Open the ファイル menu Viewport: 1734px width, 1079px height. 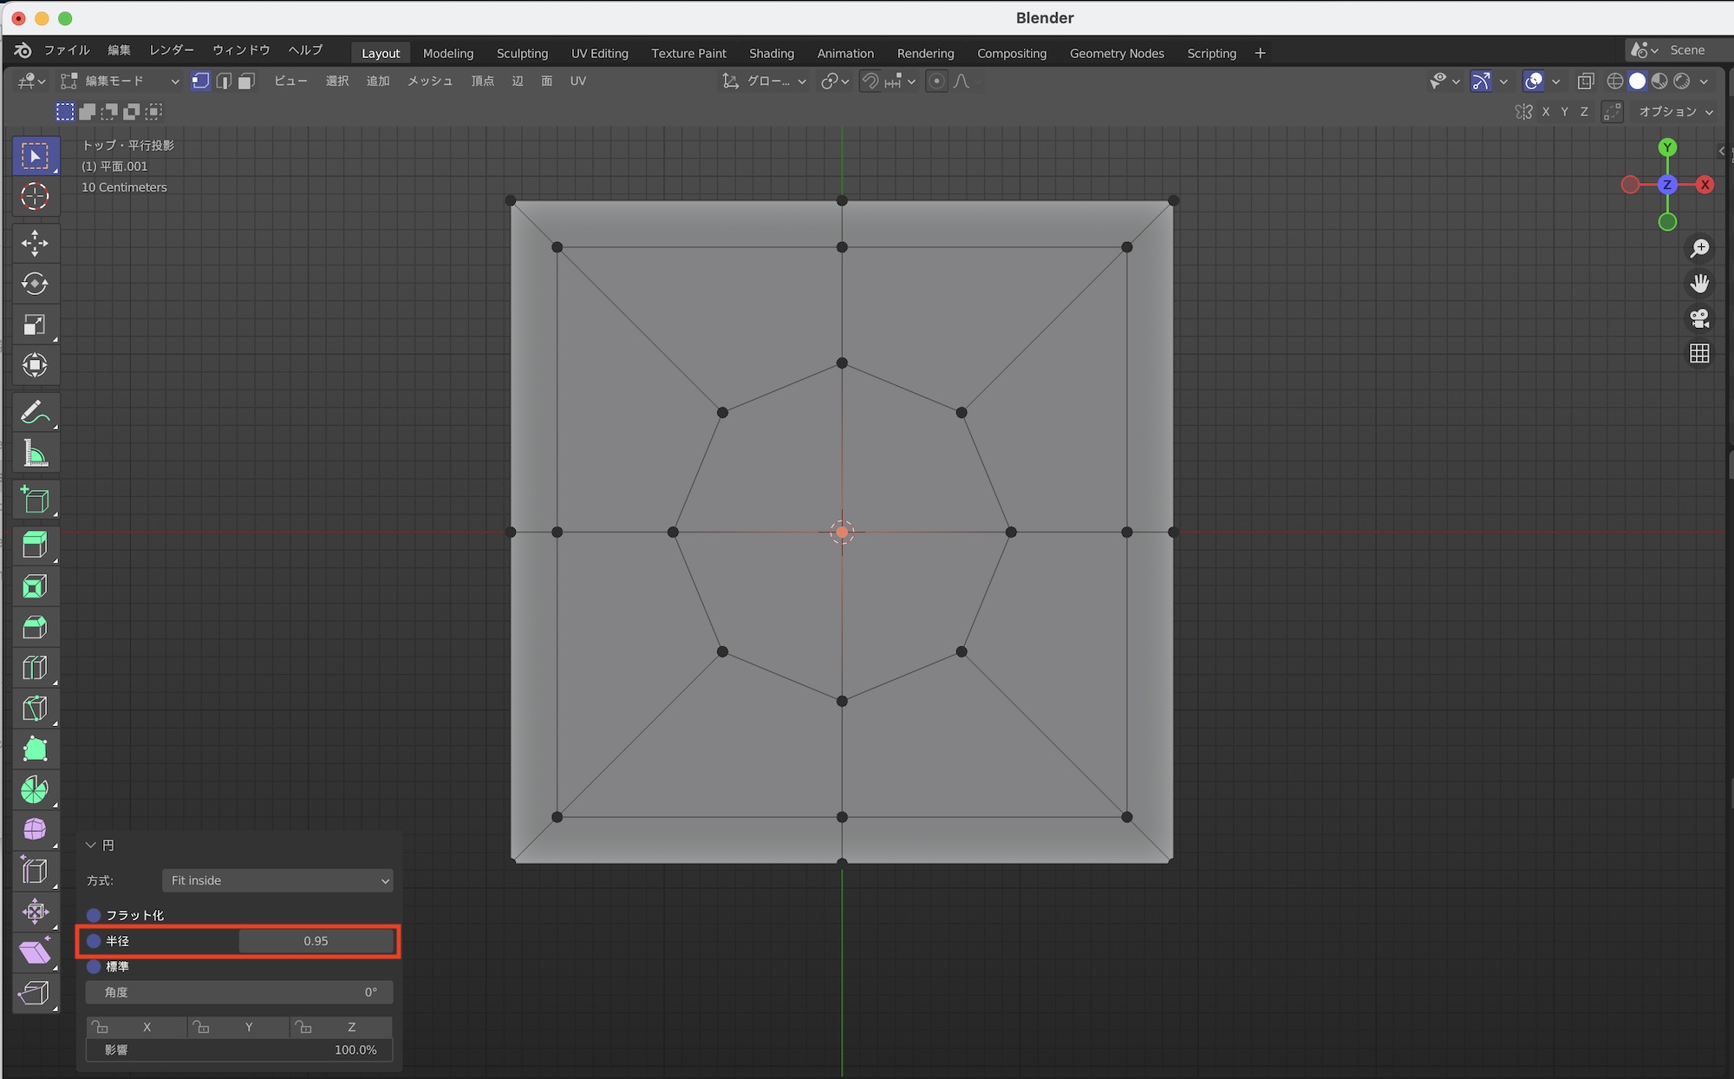[x=67, y=49]
